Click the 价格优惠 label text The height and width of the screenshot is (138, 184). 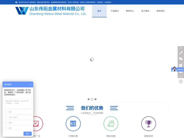pyautogui.click(x=73, y=136)
